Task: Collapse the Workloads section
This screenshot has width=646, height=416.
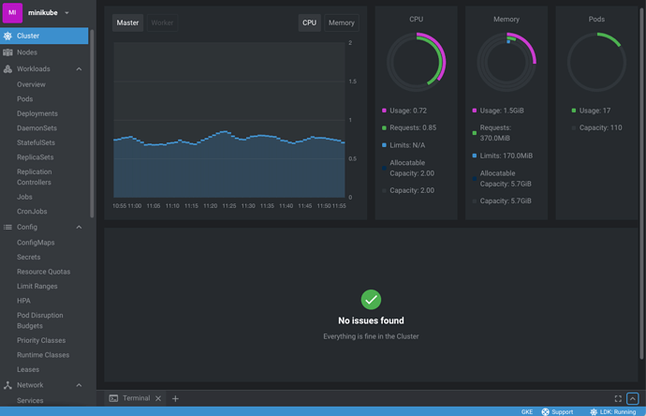Action: tap(79, 69)
